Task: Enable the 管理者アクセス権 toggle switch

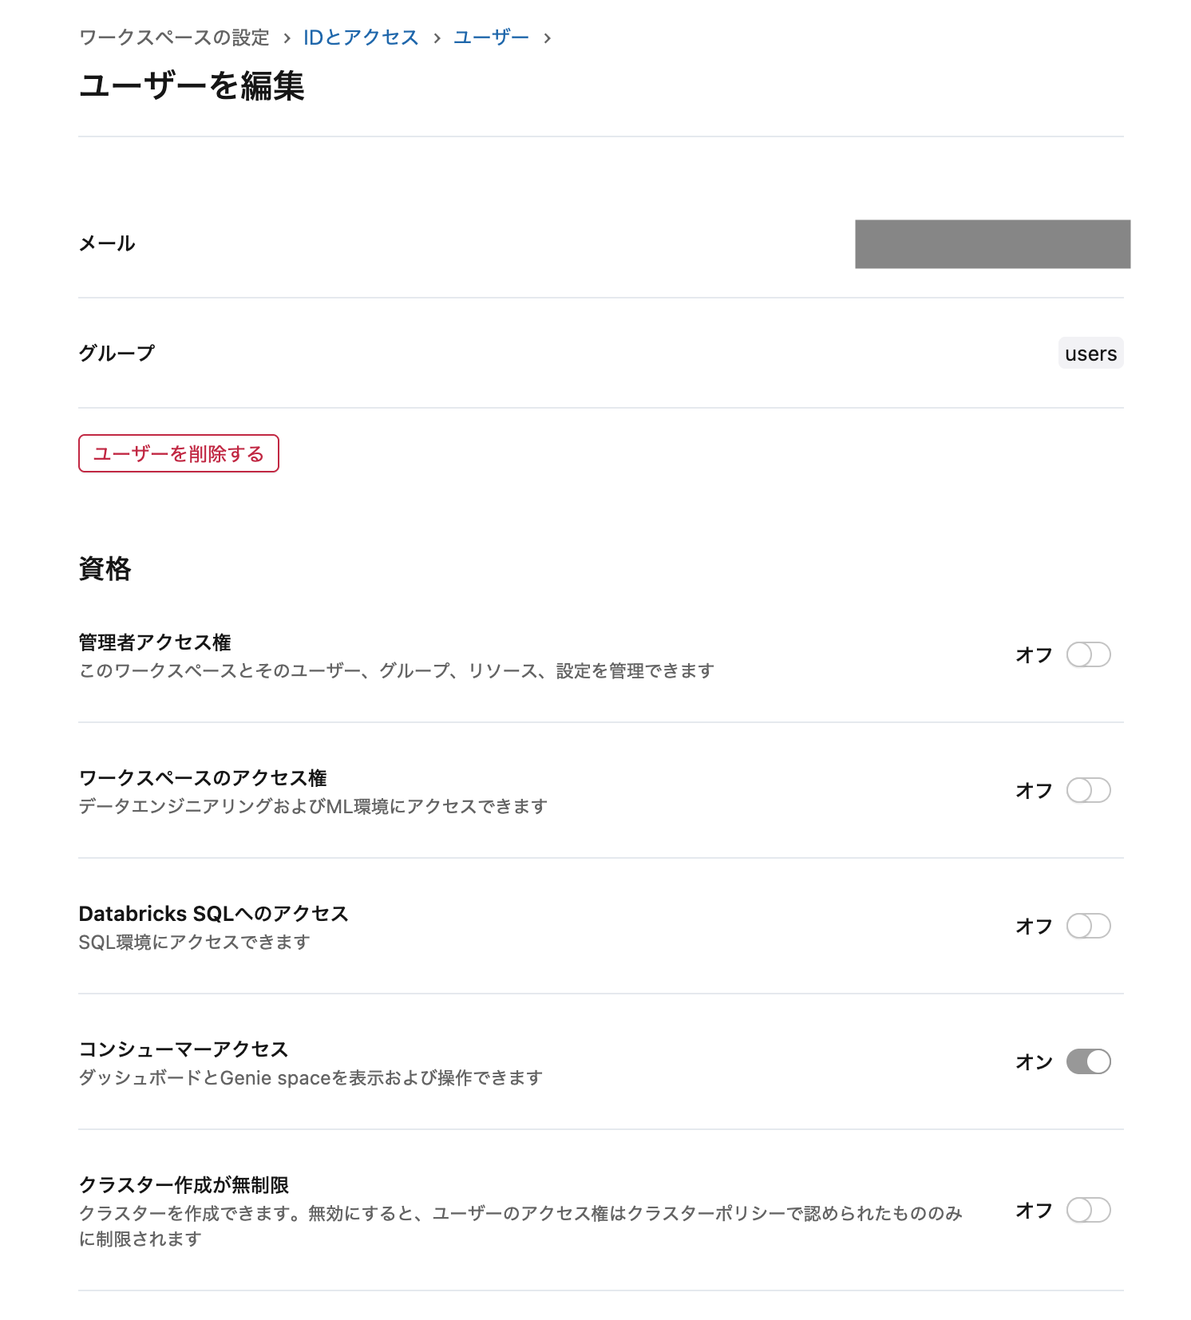Action: click(1088, 654)
